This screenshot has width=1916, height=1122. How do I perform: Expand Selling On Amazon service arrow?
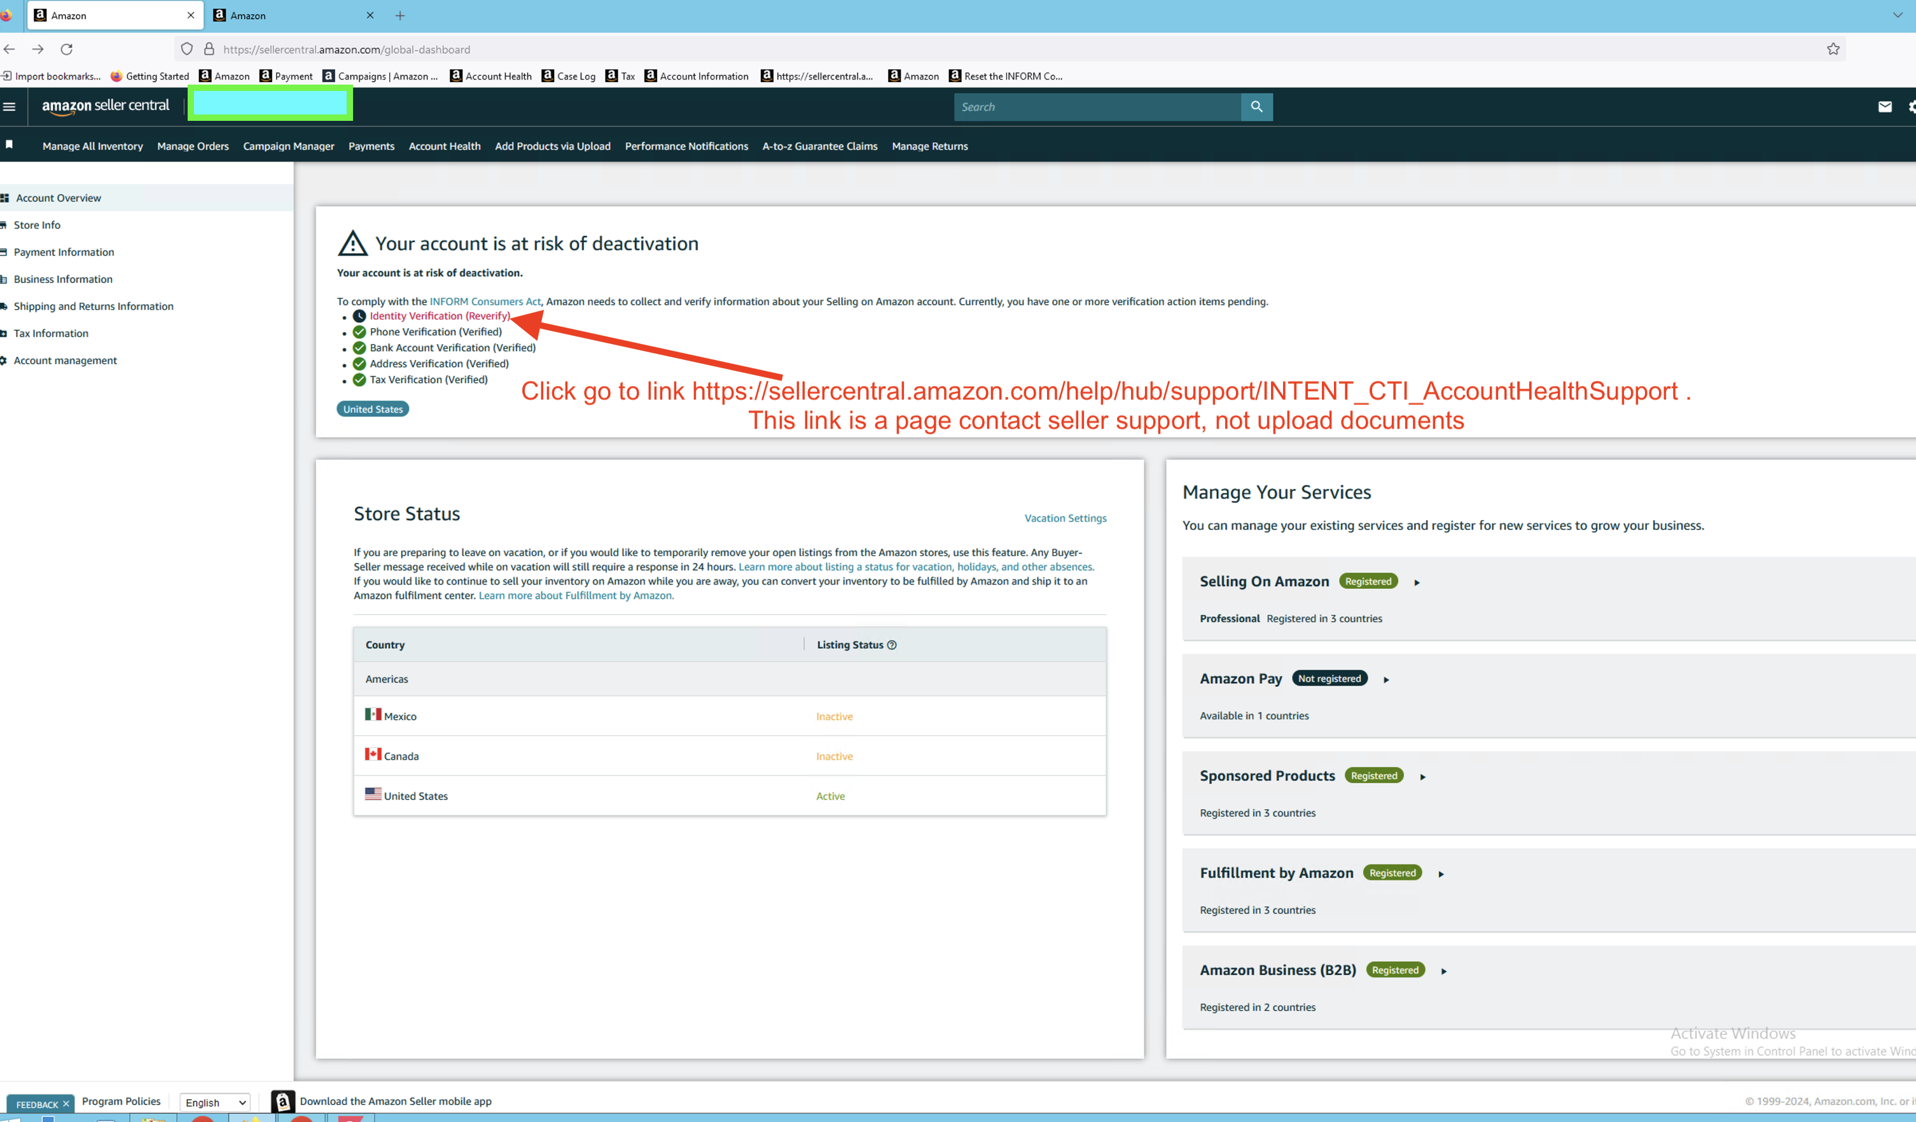1417,582
